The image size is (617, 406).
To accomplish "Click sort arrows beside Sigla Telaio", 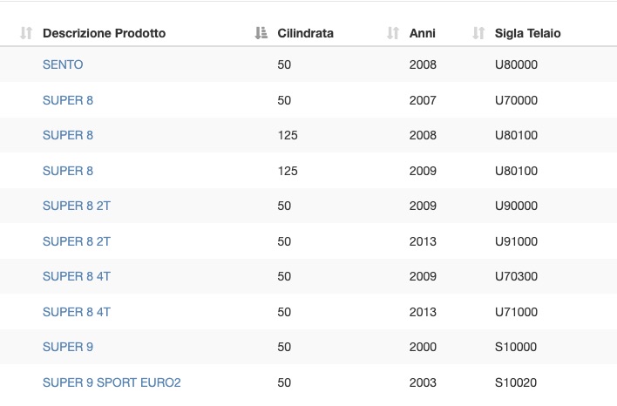I will pyautogui.click(x=478, y=33).
